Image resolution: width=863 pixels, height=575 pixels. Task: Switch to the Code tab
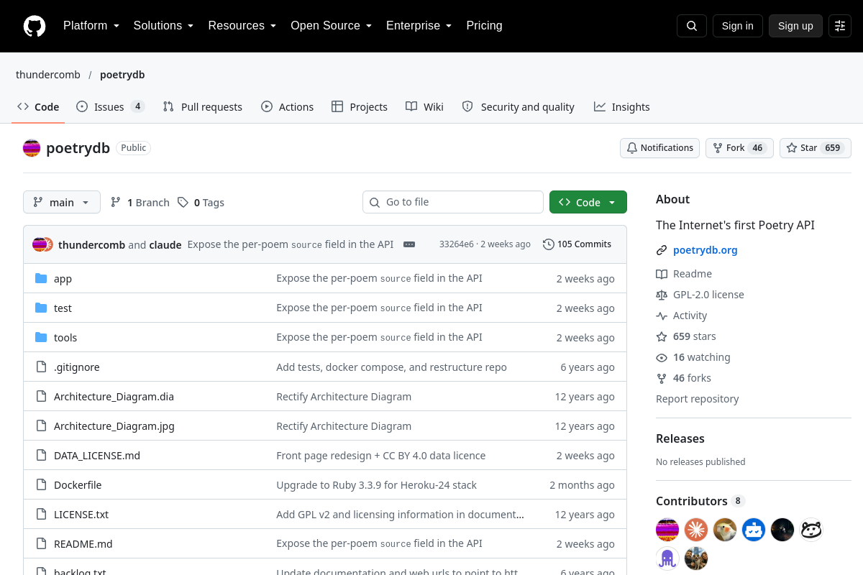39,107
